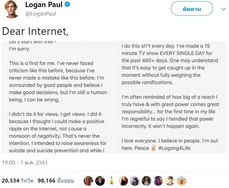
Task: Click the second liker avatar, dark with red
Action: [x=100, y=180]
